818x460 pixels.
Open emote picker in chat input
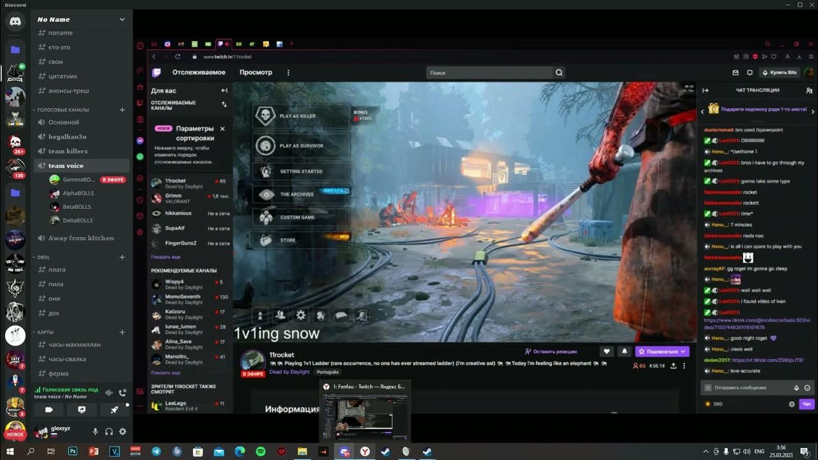(x=807, y=388)
